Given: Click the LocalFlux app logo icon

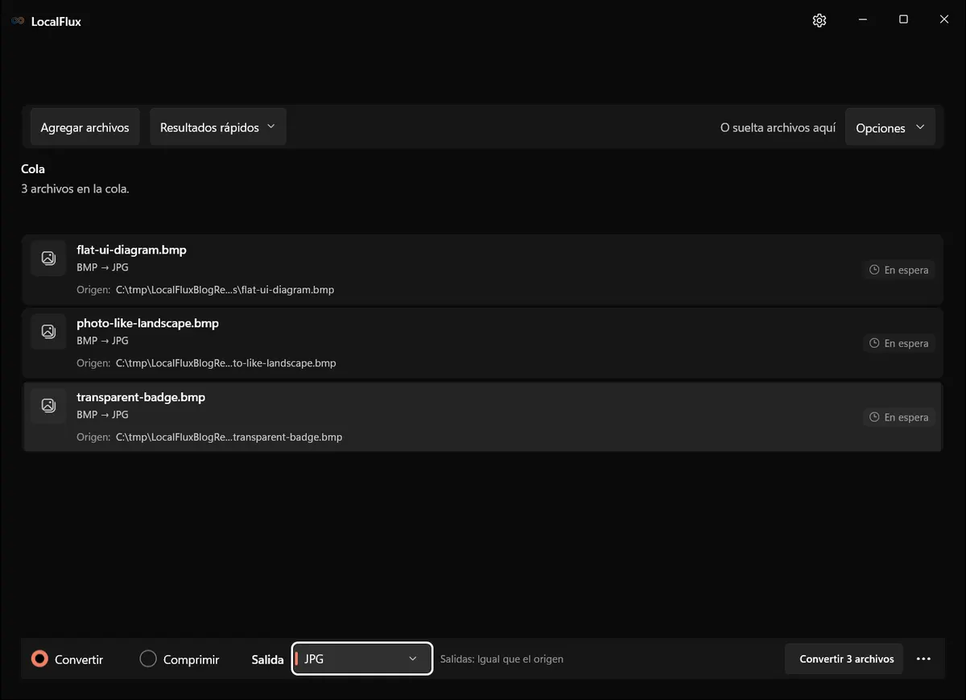Looking at the screenshot, I should 18,21.
